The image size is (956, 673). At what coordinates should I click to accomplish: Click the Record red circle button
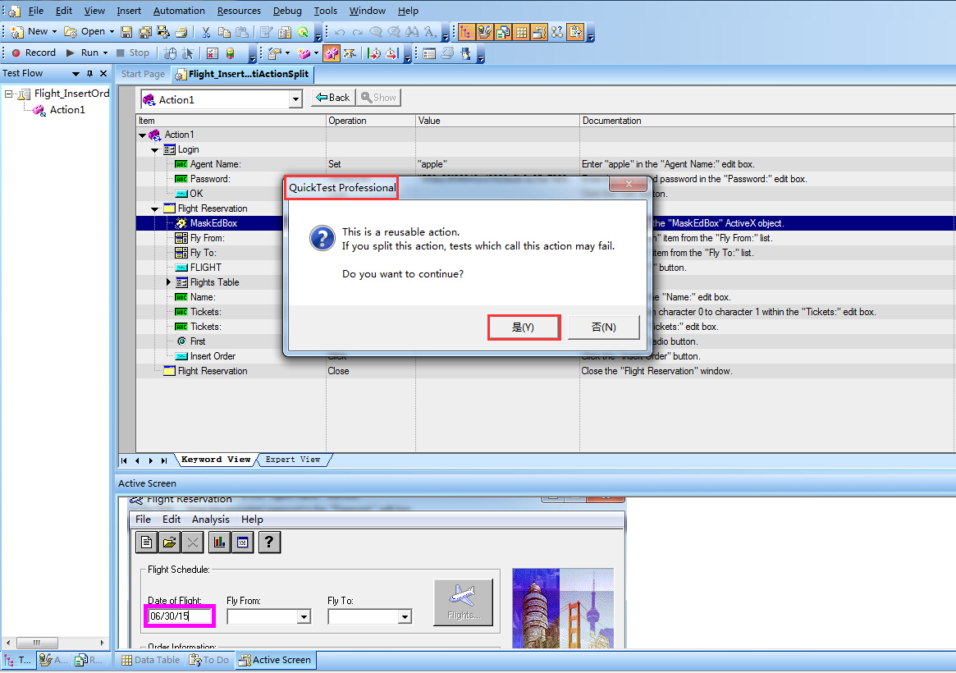pyautogui.click(x=16, y=53)
